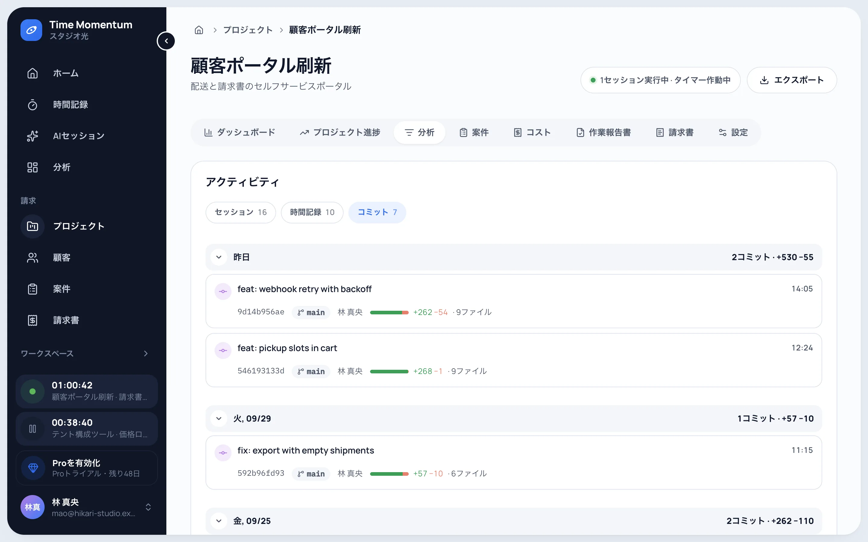Switch to the プロジェクト進捗 tab

340,132
